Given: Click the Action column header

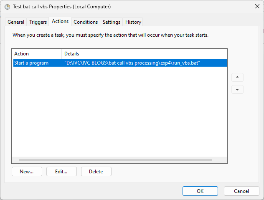Looking at the screenshot, I should tap(22, 54).
